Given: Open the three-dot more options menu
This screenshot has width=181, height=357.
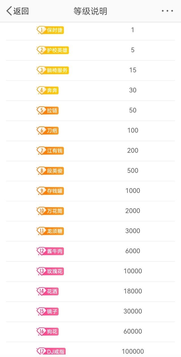Looking at the screenshot, I should coord(167,11).
